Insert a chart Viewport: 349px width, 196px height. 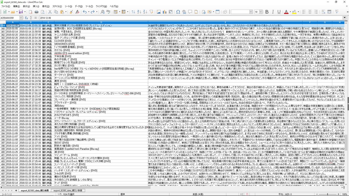tap(164, 12)
